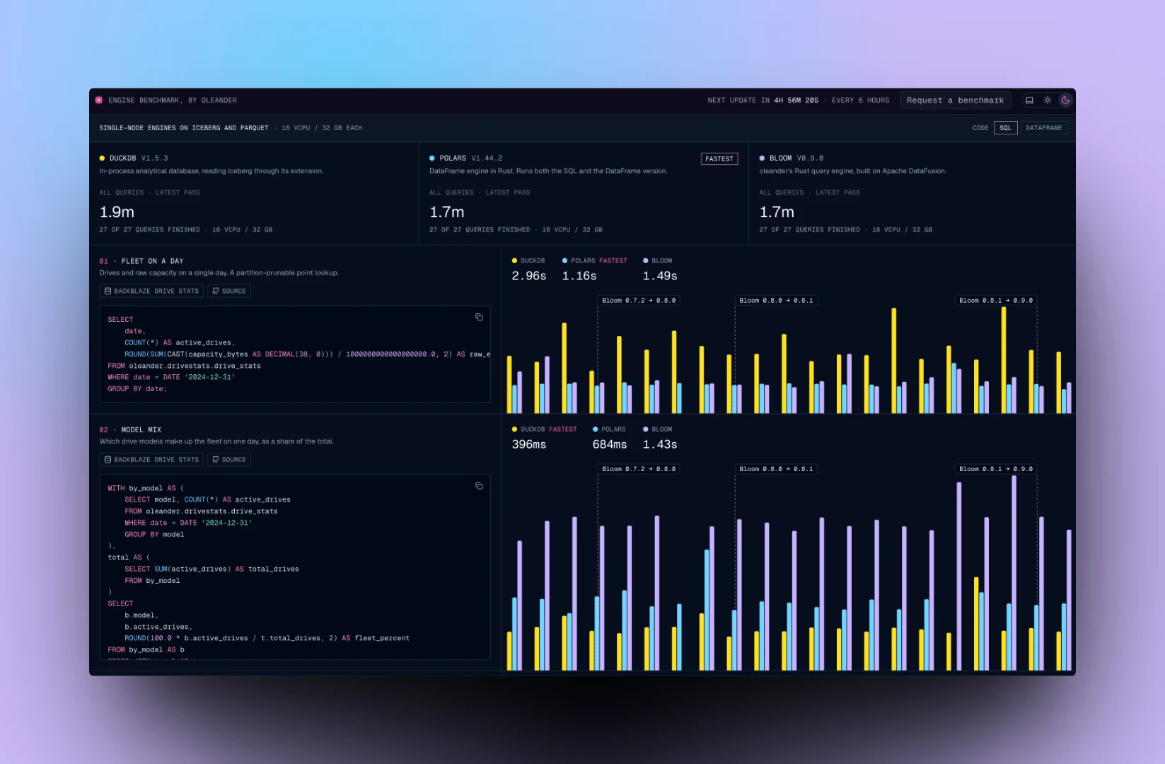Click the Bloom 0.8.1 → 0.9.0 marker in Fleet chart
This screenshot has height=764, width=1165.
pos(996,301)
